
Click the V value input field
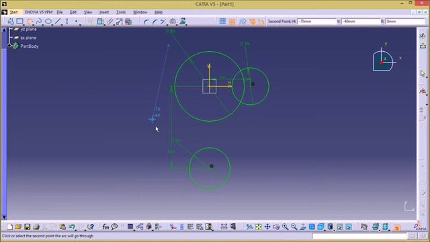(x=361, y=22)
